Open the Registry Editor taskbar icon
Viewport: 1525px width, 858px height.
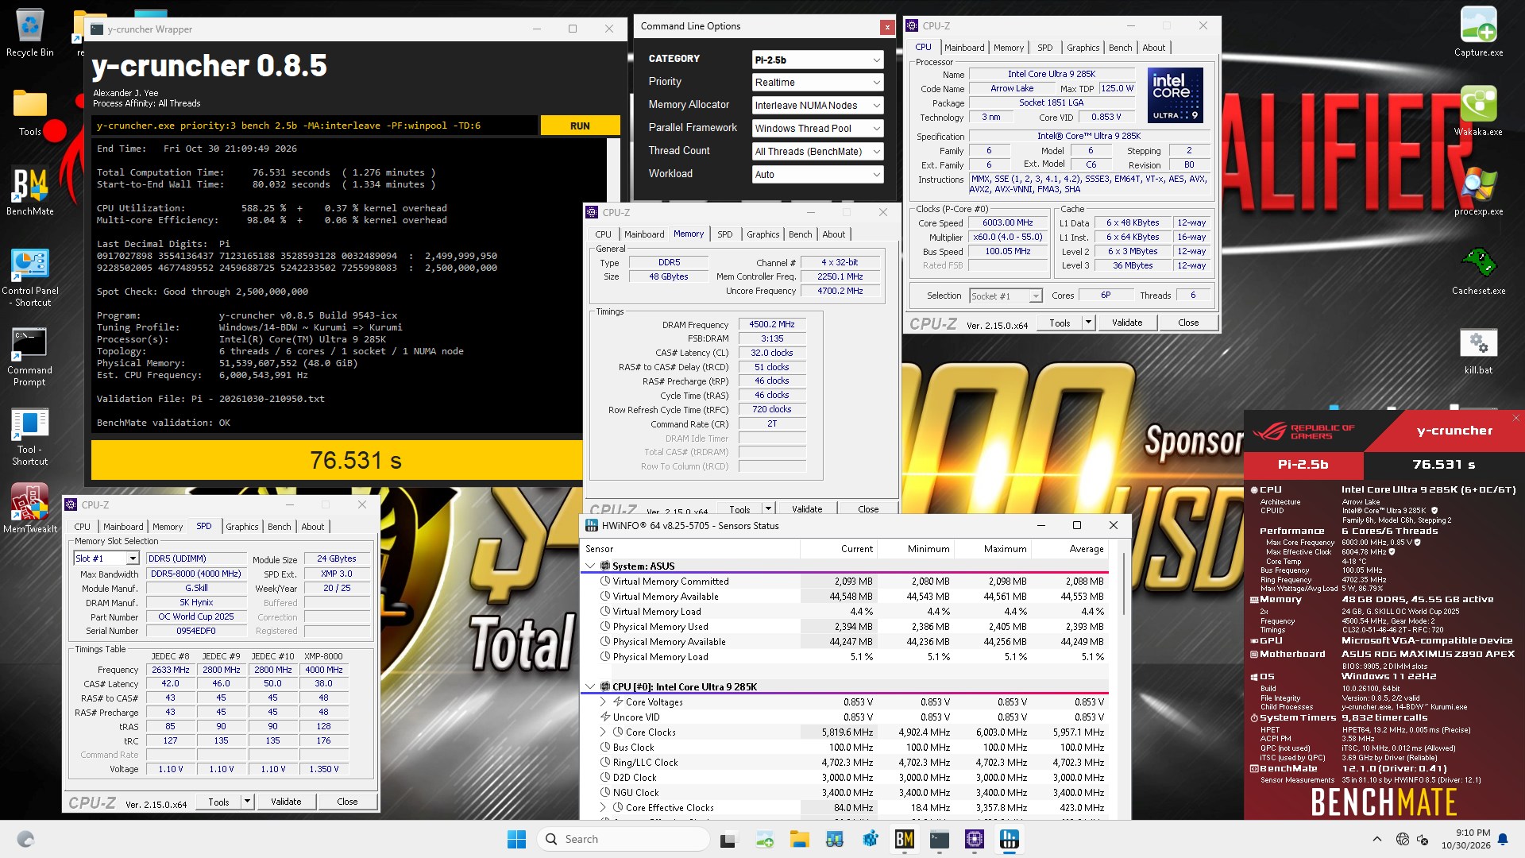[870, 839]
